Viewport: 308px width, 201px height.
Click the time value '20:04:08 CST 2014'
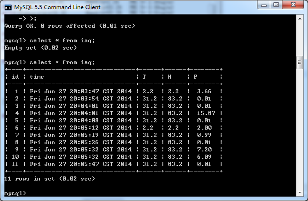(101, 121)
